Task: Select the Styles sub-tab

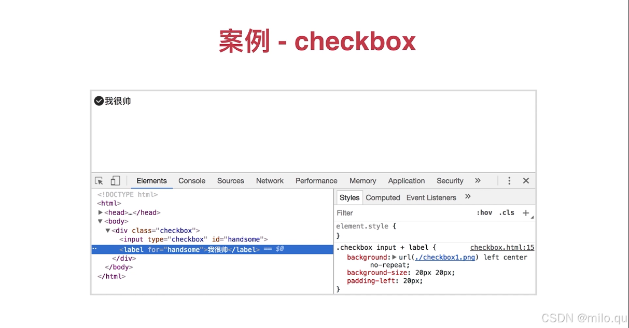Action: pyautogui.click(x=350, y=197)
